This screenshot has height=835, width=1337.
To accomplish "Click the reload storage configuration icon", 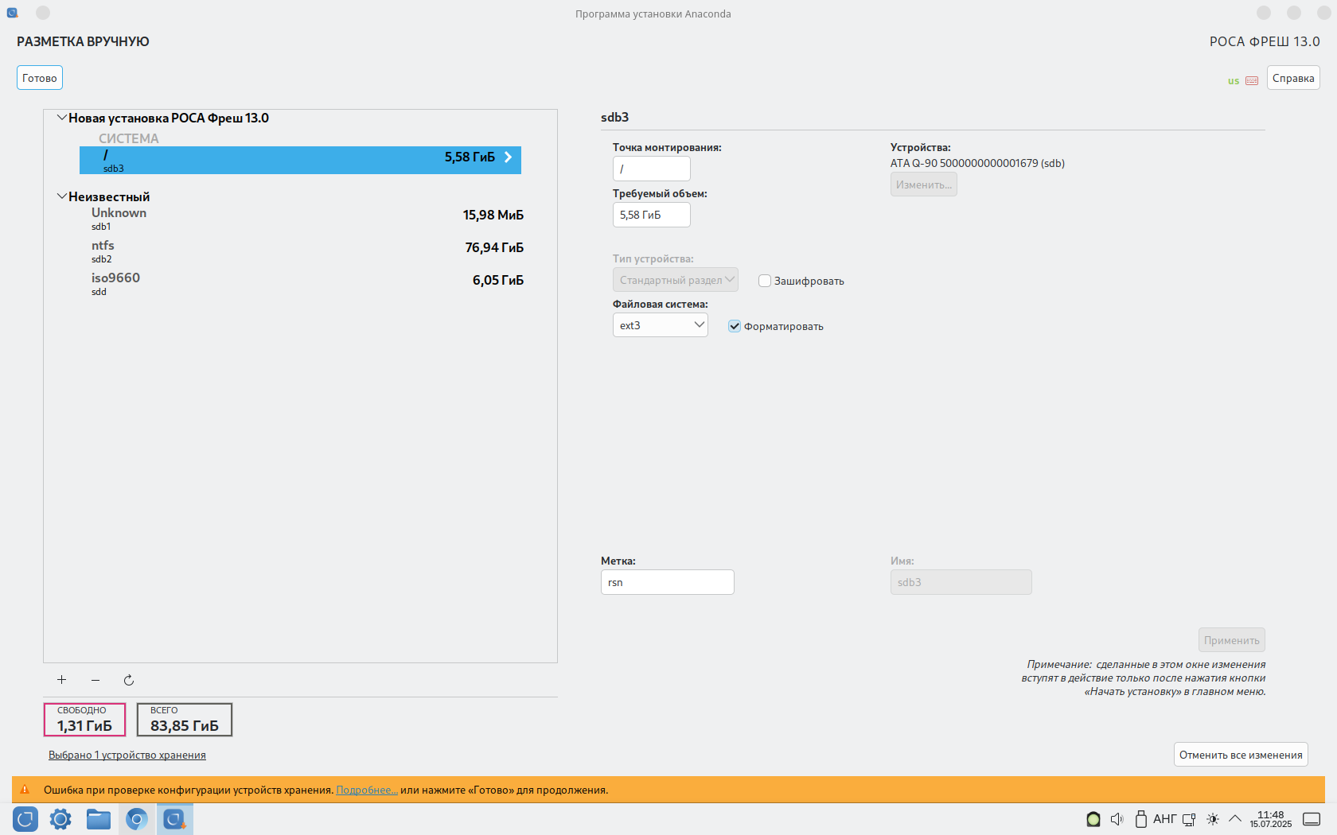I will (129, 680).
